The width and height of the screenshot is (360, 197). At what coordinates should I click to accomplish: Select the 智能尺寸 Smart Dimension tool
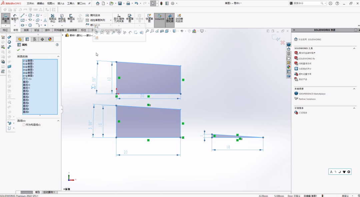pyautogui.click(x=15, y=19)
